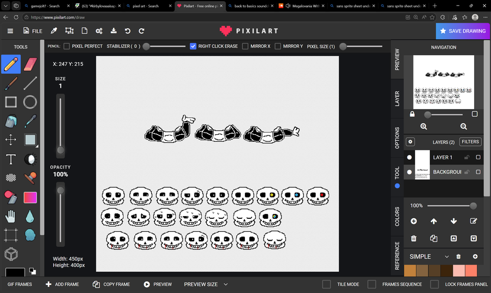
Task: Select the Pencil tool
Action: pyautogui.click(x=11, y=64)
